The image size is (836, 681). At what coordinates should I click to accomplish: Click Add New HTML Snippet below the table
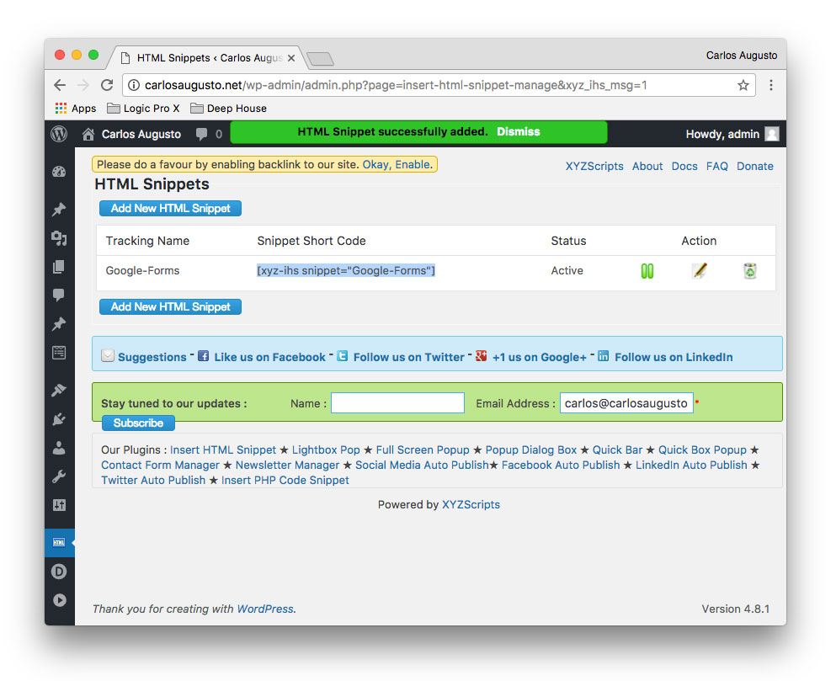coord(171,306)
